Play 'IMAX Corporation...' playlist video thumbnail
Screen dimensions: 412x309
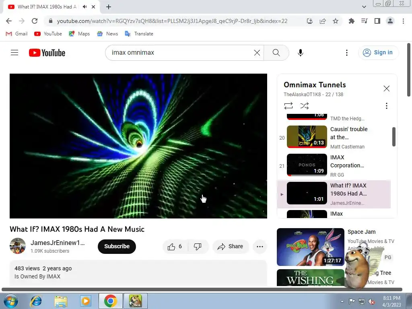307,165
